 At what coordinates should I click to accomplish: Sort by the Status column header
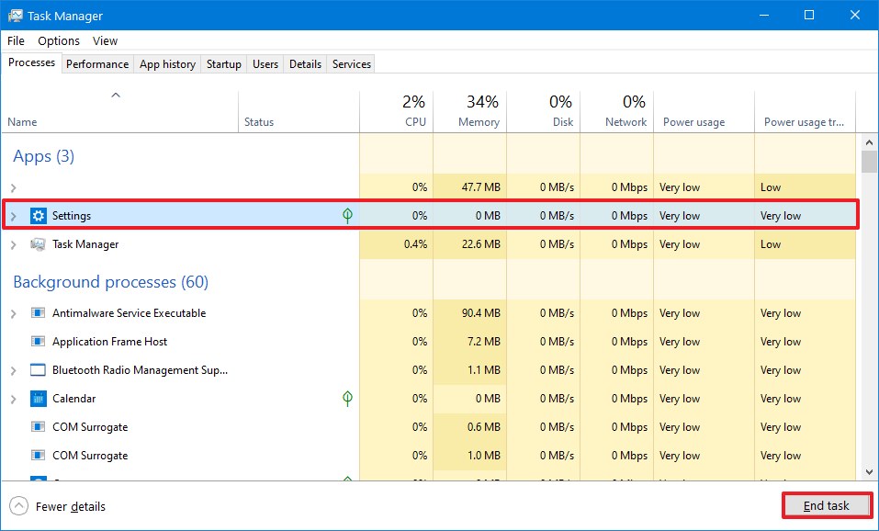coord(299,111)
